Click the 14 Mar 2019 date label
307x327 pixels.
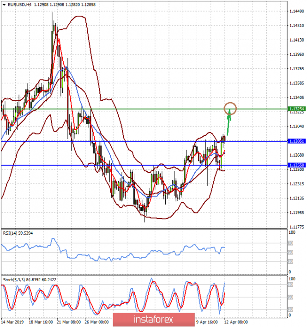(x=12, y=322)
